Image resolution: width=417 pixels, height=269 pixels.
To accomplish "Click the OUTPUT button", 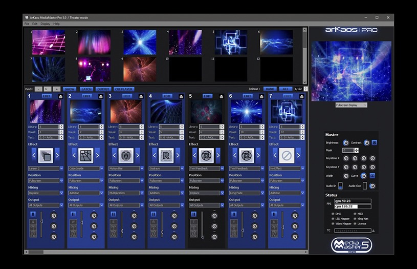I will coord(103,89).
